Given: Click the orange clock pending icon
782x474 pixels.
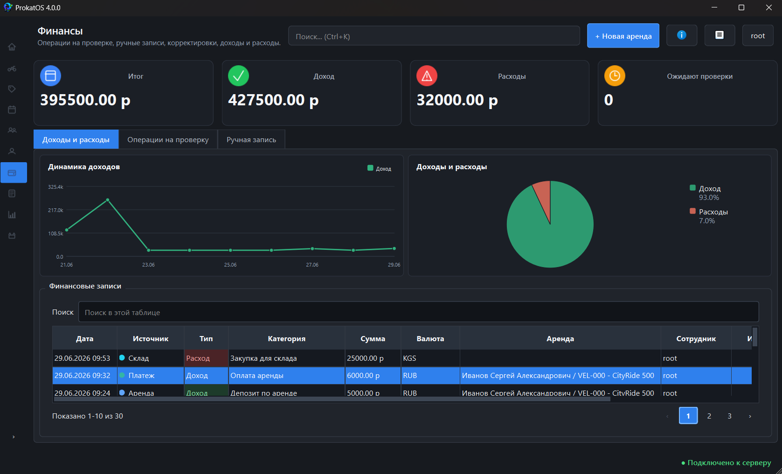Looking at the screenshot, I should (615, 76).
